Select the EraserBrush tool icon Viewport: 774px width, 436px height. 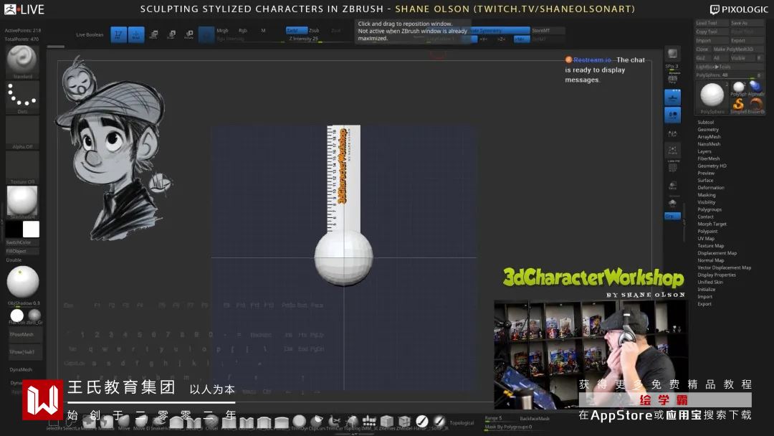[755, 105]
